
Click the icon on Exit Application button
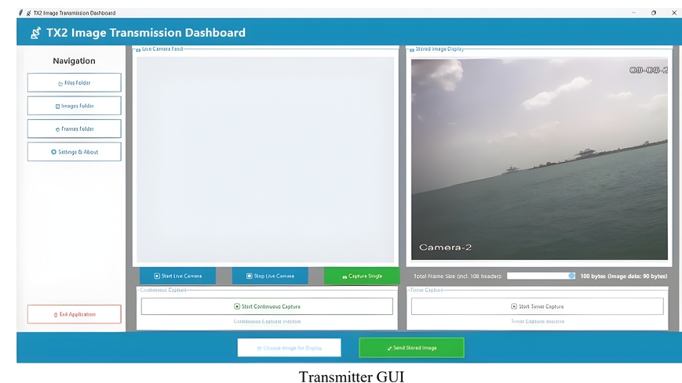(56, 315)
